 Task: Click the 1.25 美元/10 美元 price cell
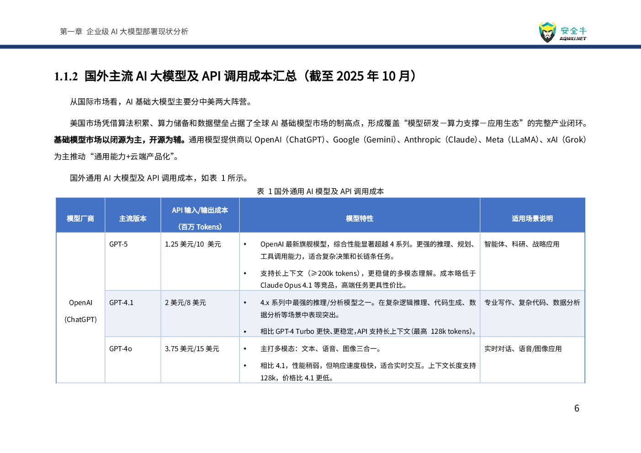click(x=193, y=244)
